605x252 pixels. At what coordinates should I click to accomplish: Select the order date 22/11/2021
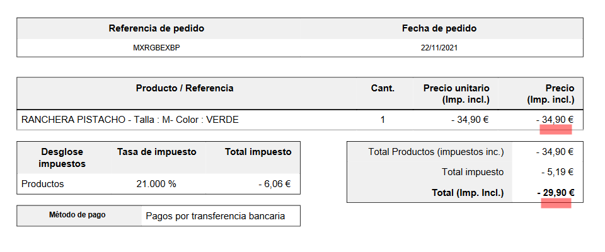439,49
